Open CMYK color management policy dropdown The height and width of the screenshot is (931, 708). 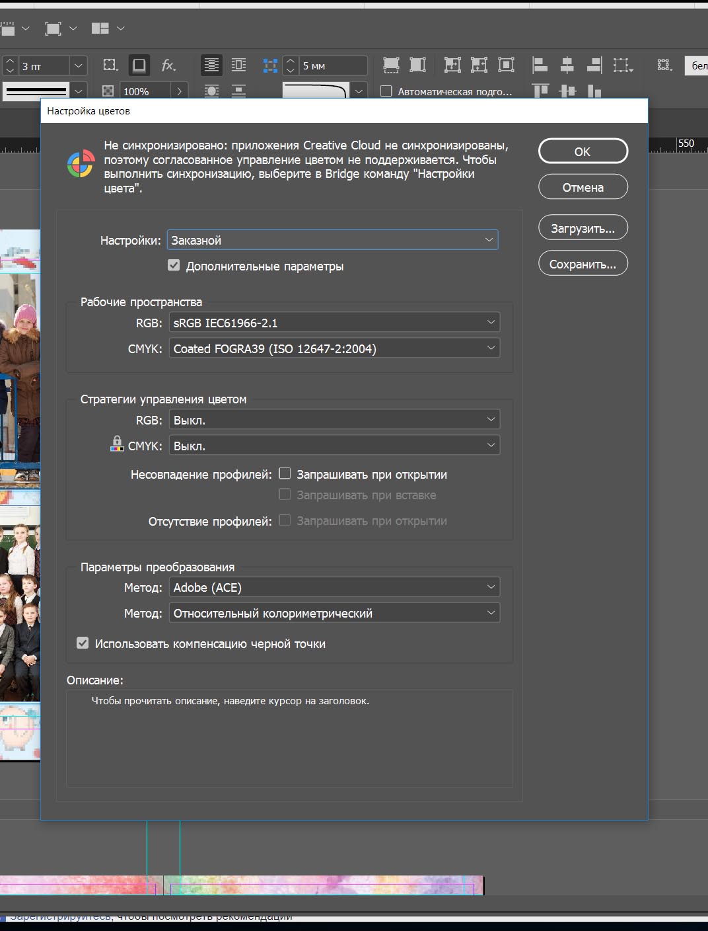(334, 446)
